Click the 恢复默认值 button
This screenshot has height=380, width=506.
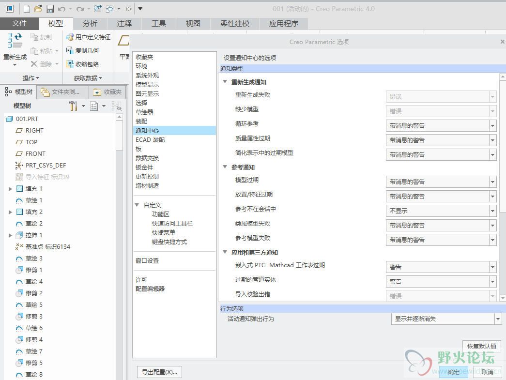tap(482, 346)
